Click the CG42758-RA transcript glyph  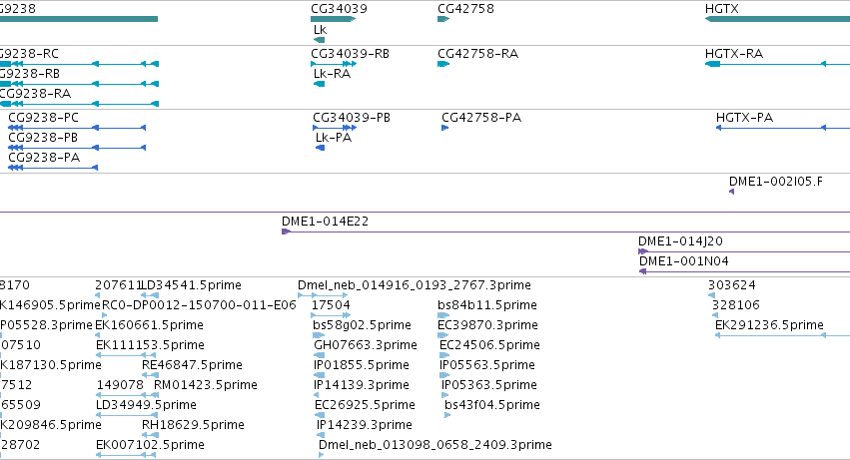pos(443,64)
